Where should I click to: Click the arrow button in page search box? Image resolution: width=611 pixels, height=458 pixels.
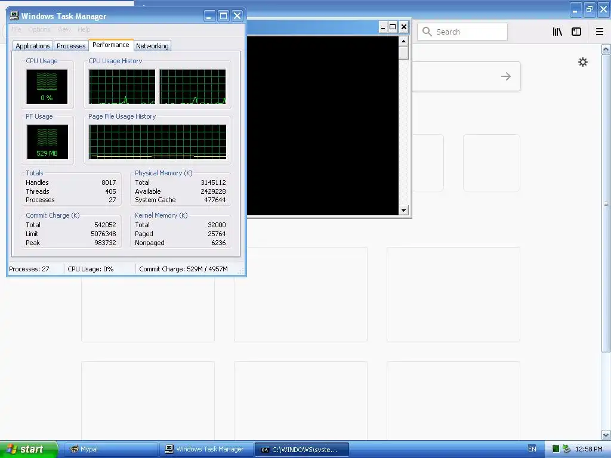tap(506, 76)
